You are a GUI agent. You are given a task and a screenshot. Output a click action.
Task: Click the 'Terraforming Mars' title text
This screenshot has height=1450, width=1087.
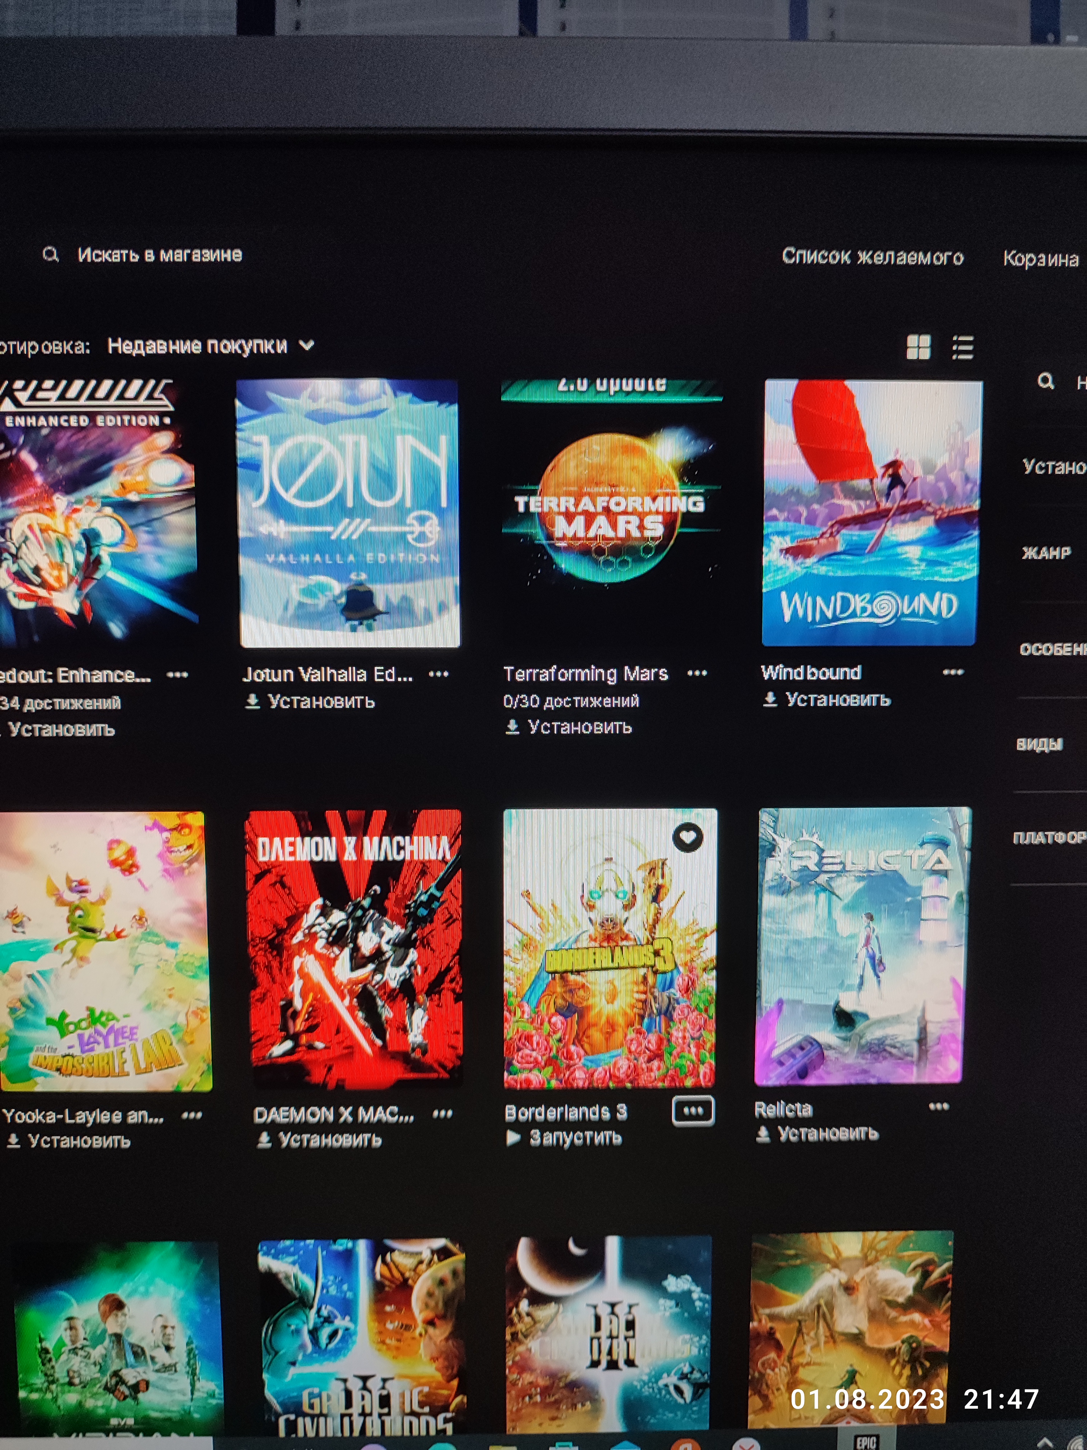tap(585, 674)
